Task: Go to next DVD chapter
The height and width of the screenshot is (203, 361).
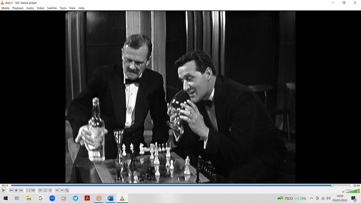Action: [x=62, y=190]
